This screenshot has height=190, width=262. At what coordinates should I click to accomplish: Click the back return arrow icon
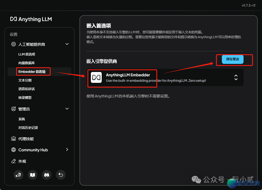(x=61, y=175)
